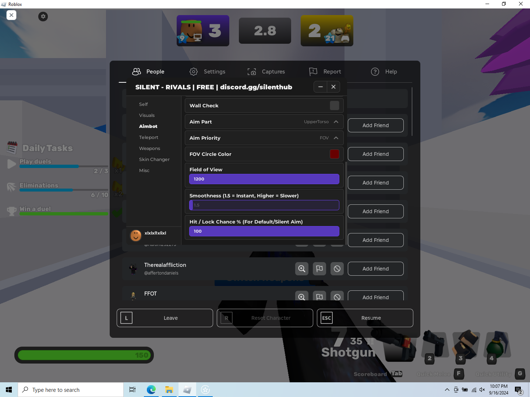
Task: Adjust the Smoothness slider
Action: coord(264,205)
